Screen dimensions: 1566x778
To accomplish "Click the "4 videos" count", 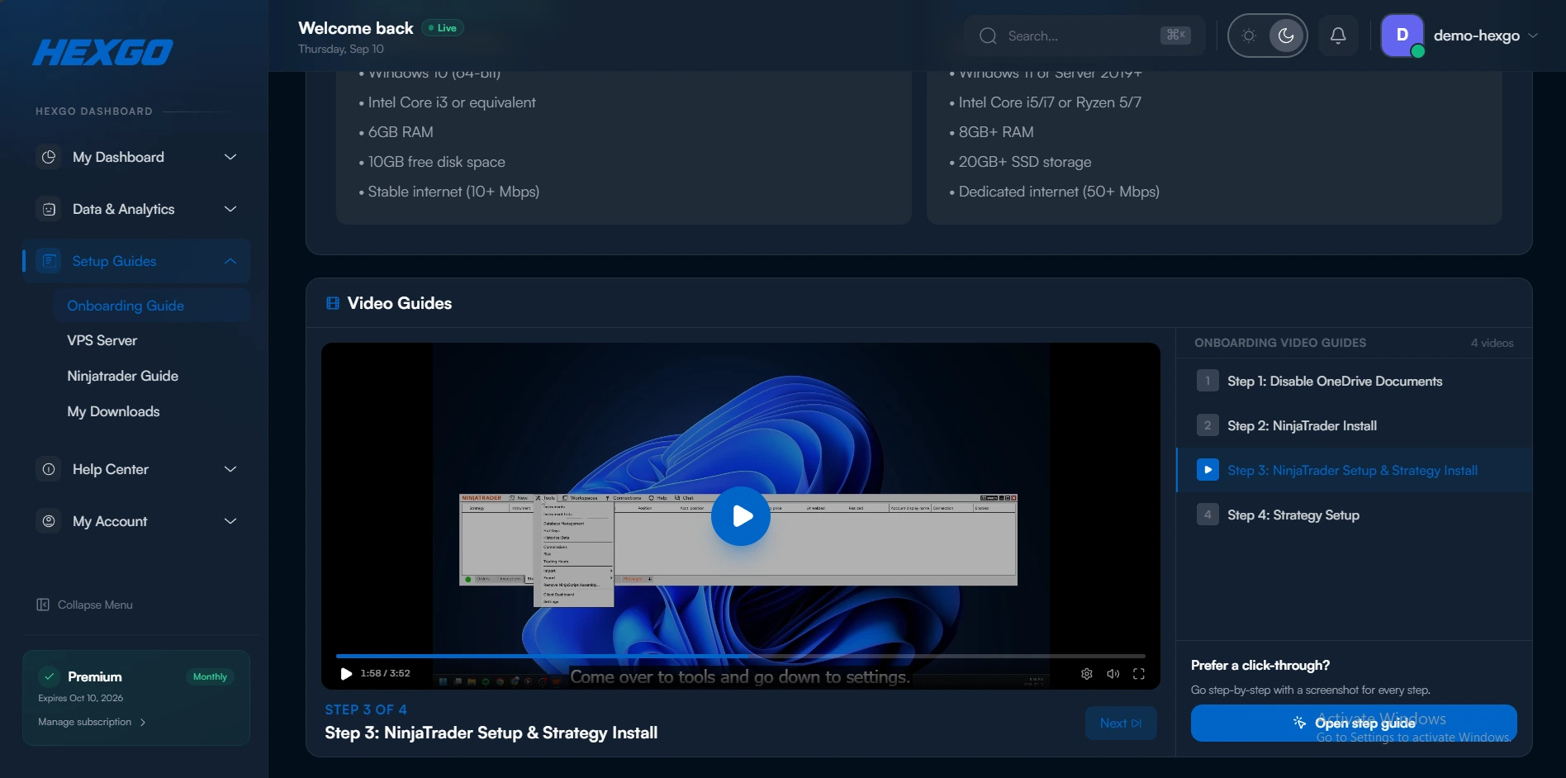I will pos(1492,344).
